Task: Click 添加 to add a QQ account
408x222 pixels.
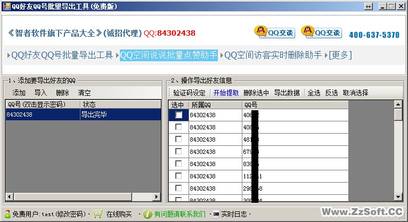Action: pyautogui.click(x=19, y=93)
